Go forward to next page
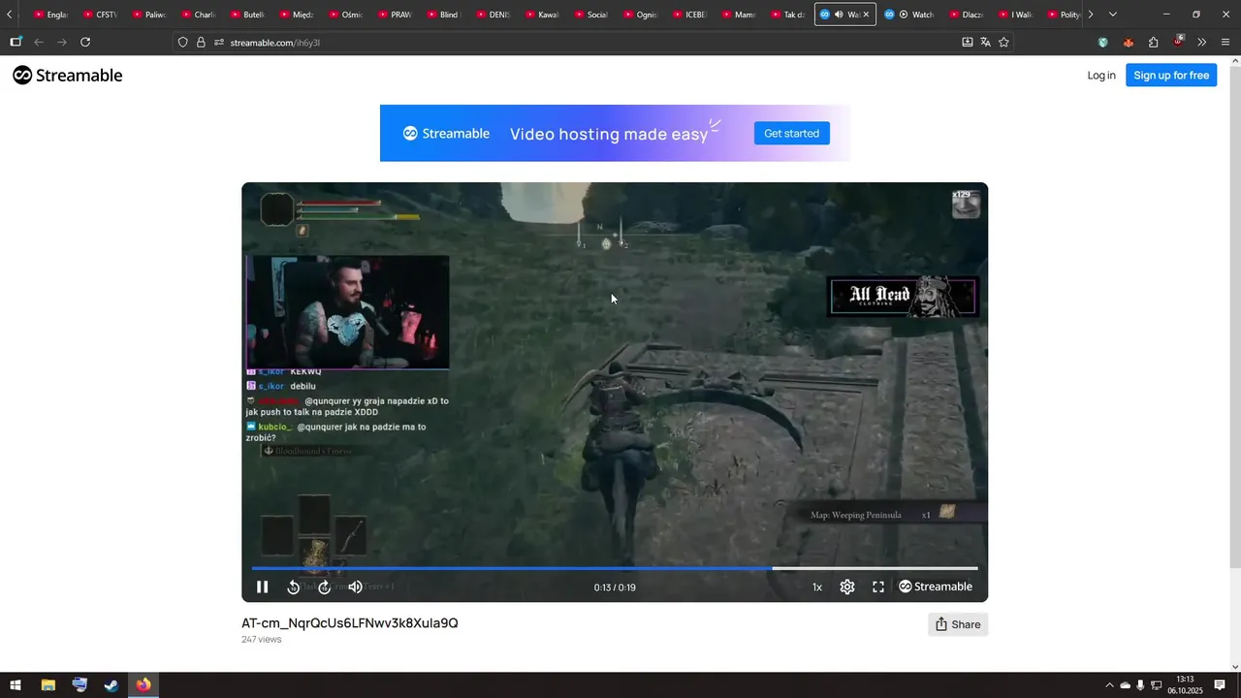 62,42
